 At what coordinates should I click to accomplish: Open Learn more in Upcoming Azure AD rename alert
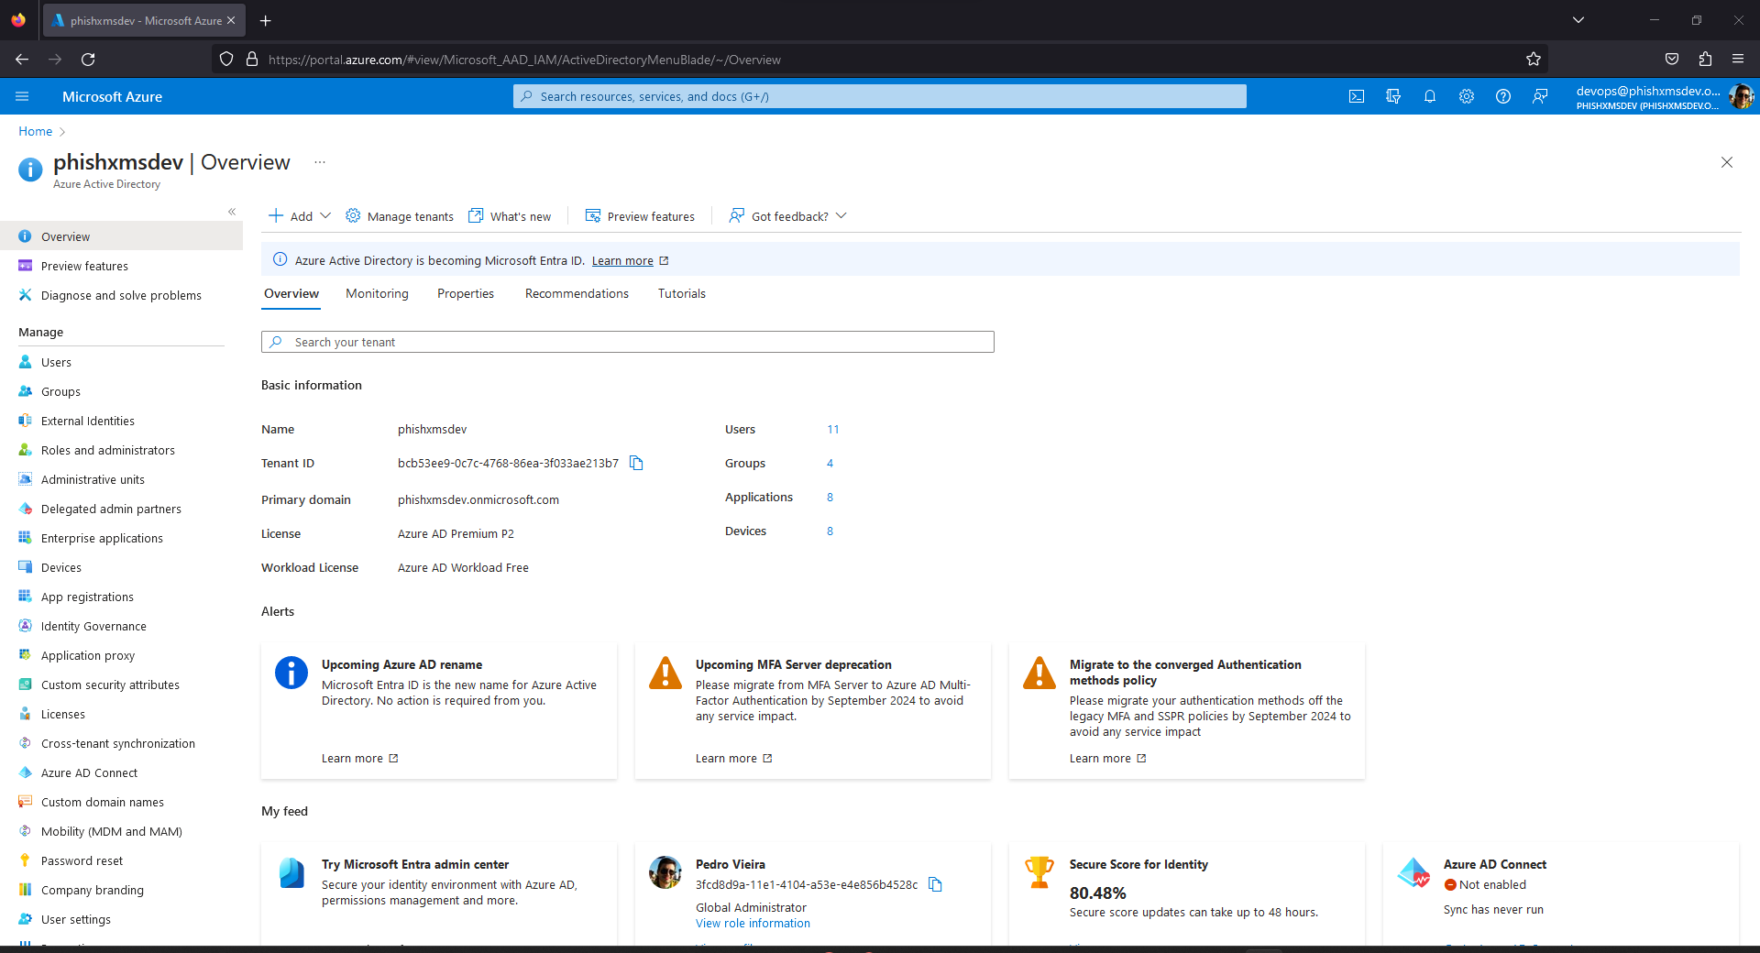(359, 758)
